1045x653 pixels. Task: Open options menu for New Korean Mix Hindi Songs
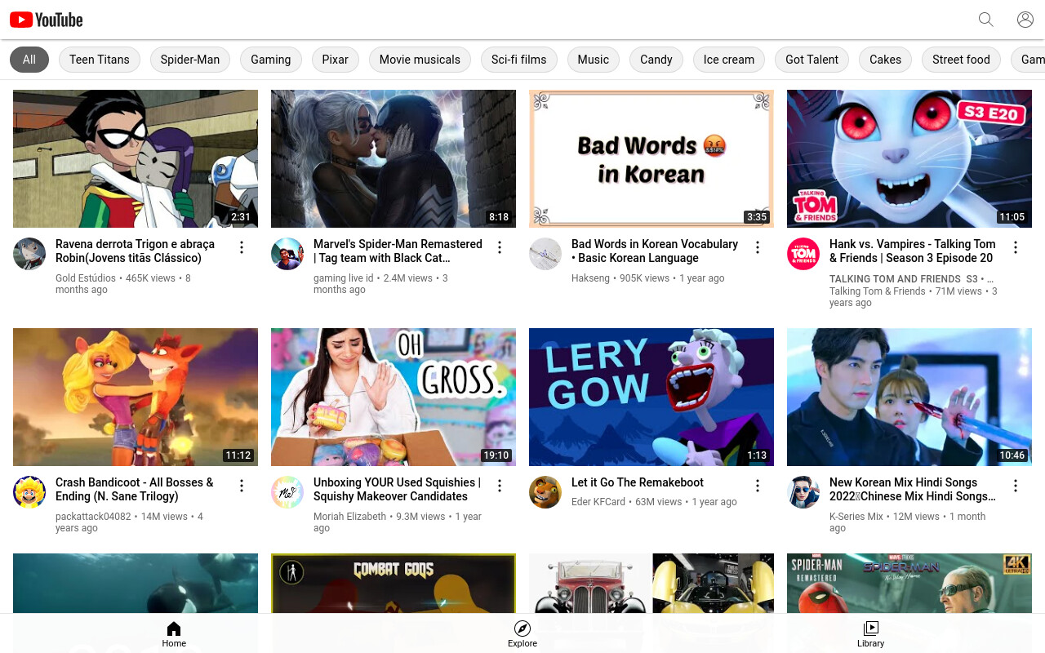point(1016,486)
